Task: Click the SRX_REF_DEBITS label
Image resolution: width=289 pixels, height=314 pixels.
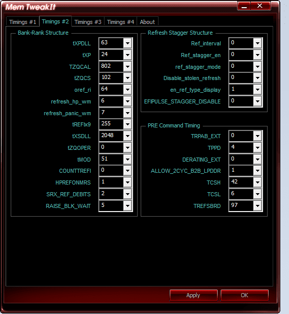Action: [x=68, y=194]
